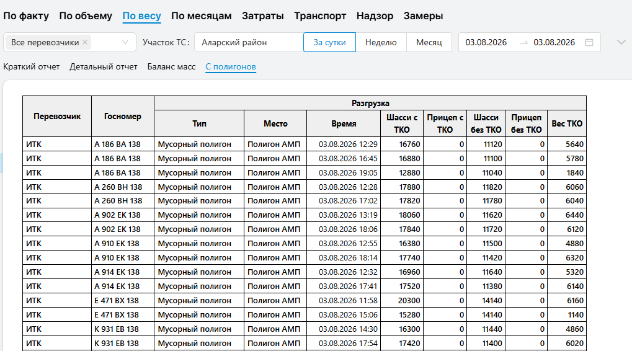
Task: Open the 'По месяцам' tab
Action: 201,16
